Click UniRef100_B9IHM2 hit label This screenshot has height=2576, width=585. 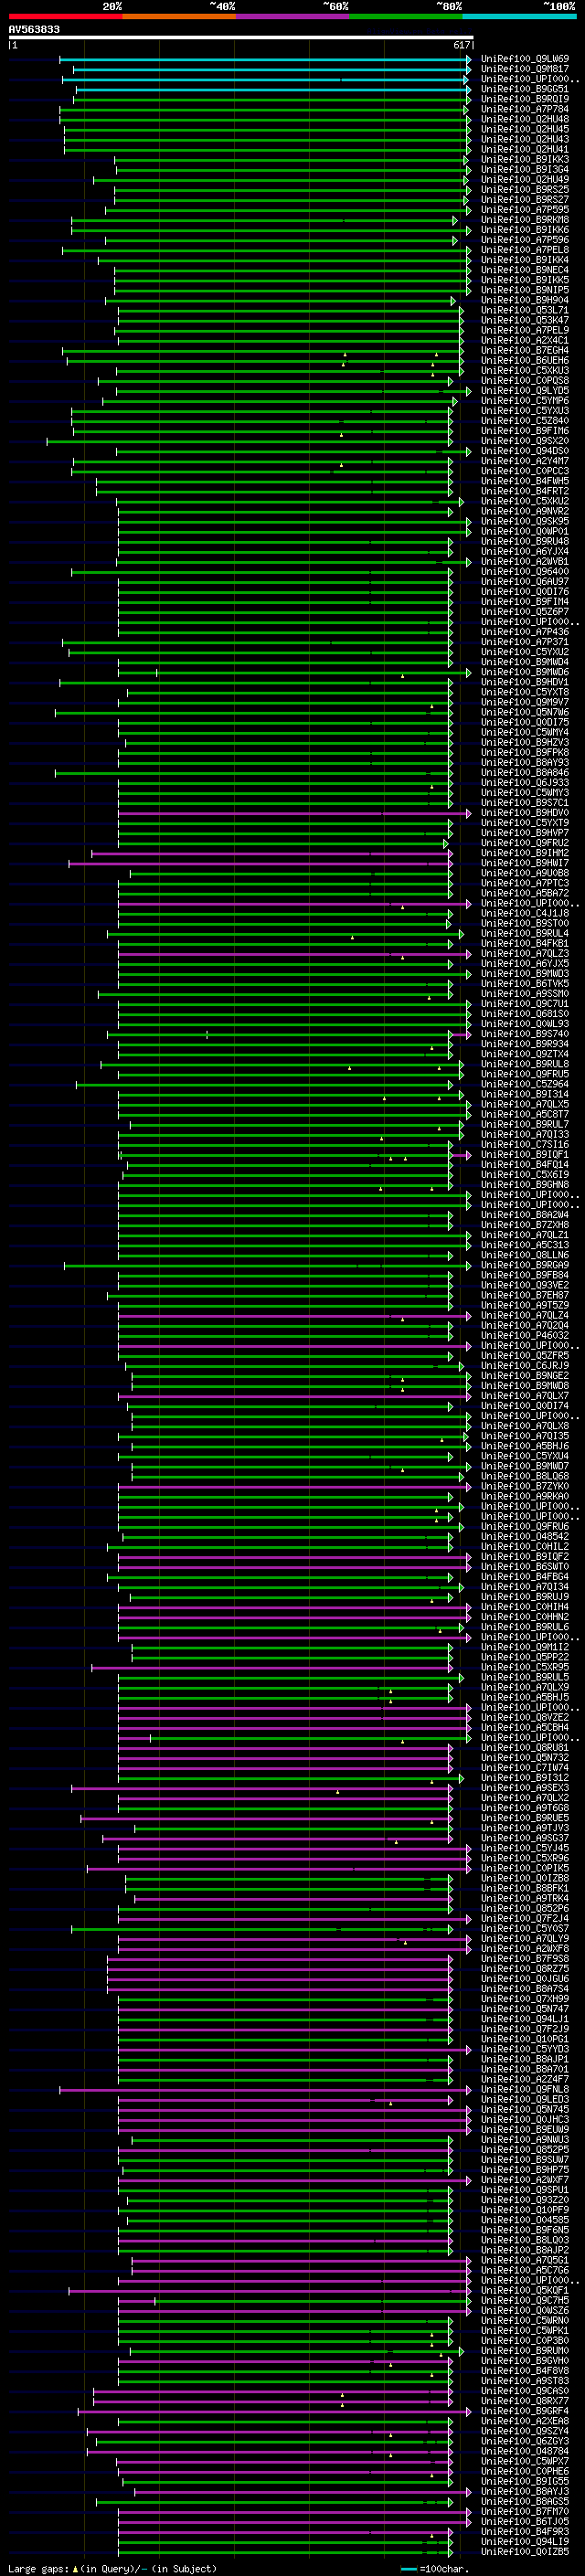(525, 853)
